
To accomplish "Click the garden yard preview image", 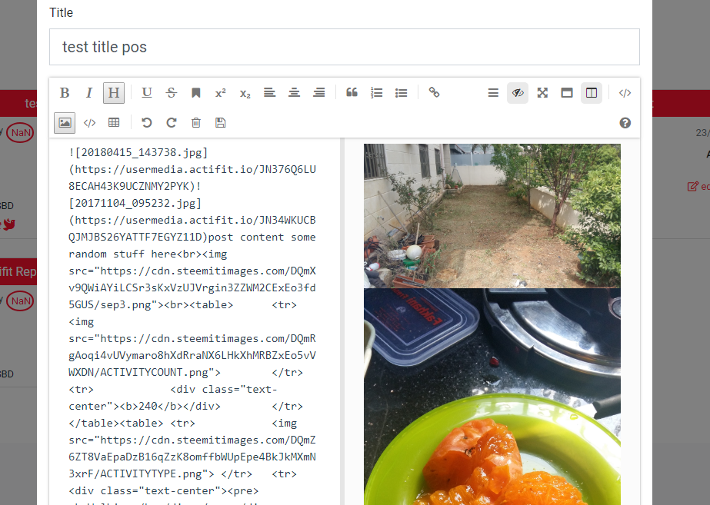I will (x=492, y=216).
